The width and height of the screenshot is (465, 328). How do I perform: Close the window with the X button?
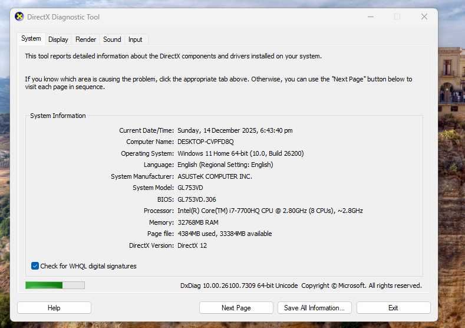[x=424, y=17]
